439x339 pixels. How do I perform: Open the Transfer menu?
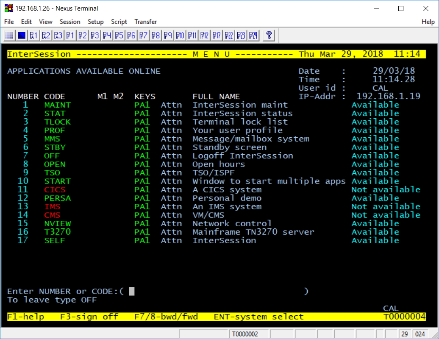tap(146, 22)
